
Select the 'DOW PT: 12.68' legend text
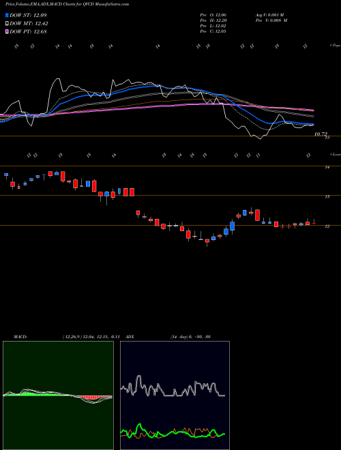28,31
